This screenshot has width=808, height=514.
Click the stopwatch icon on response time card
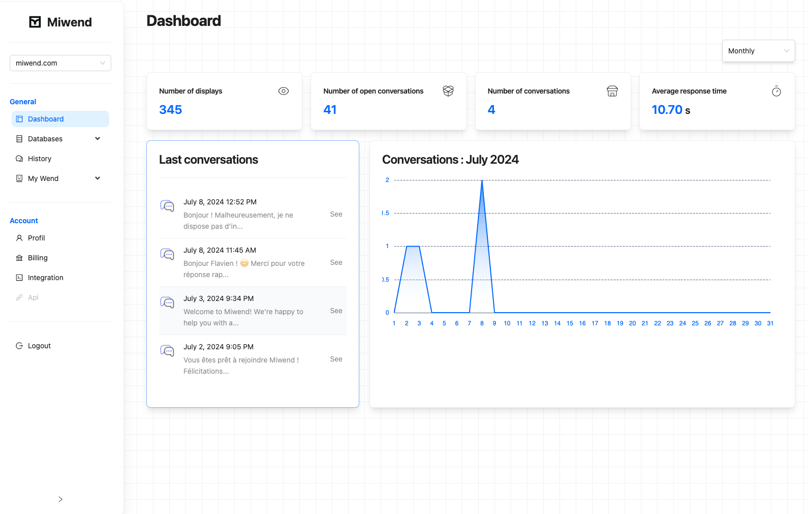coord(776,91)
